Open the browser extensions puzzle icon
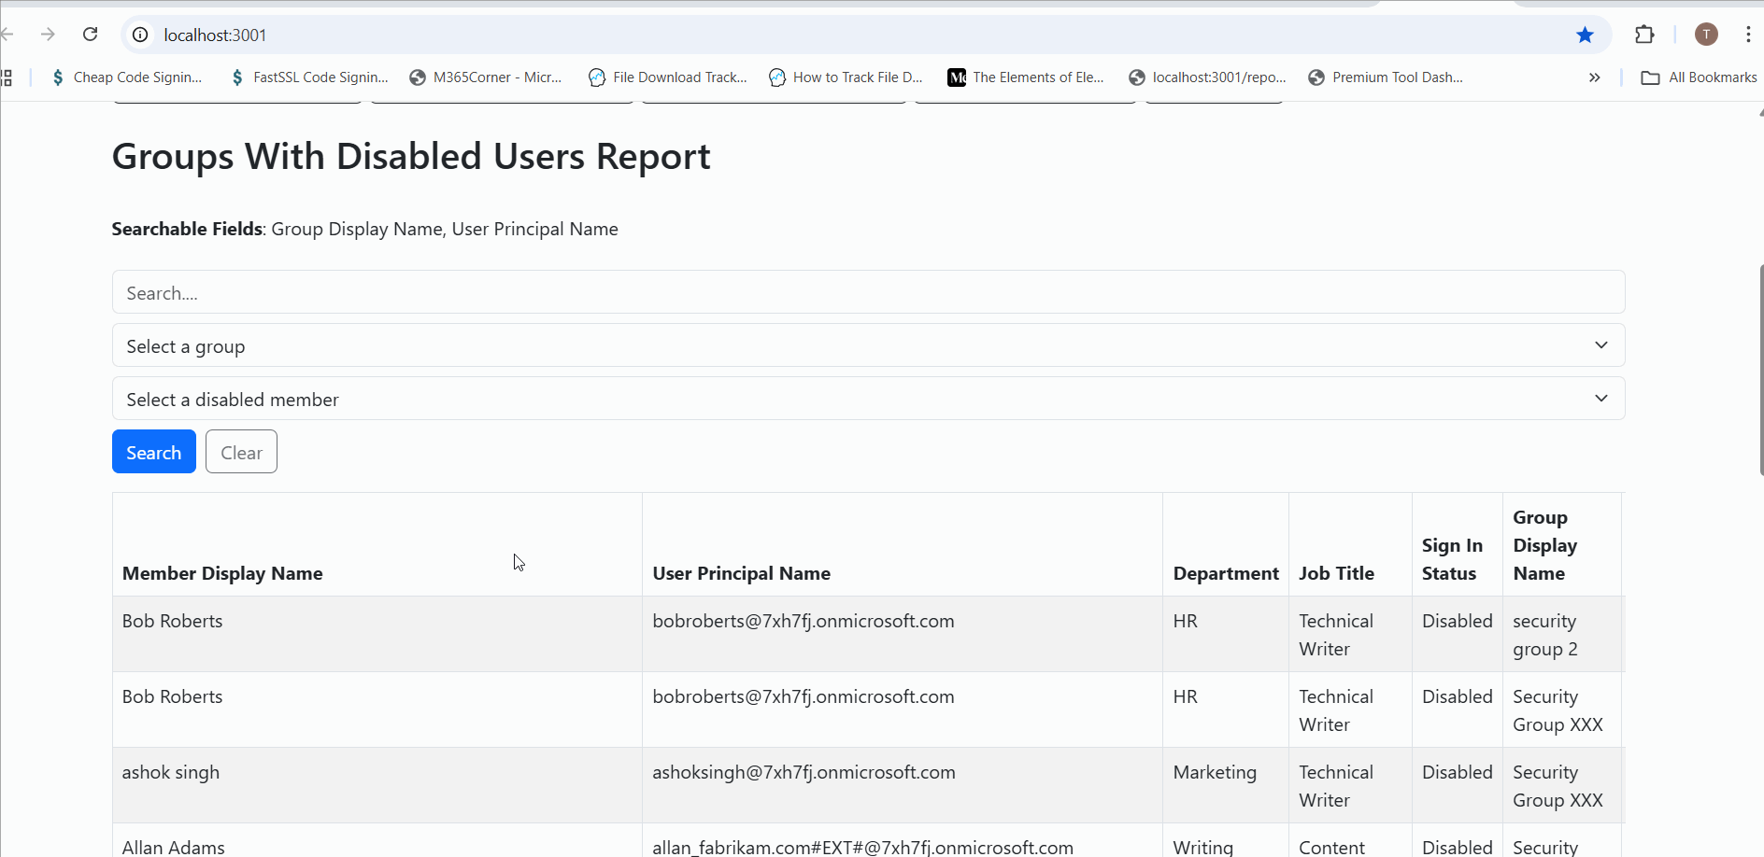1764x857 pixels. 1644,35
